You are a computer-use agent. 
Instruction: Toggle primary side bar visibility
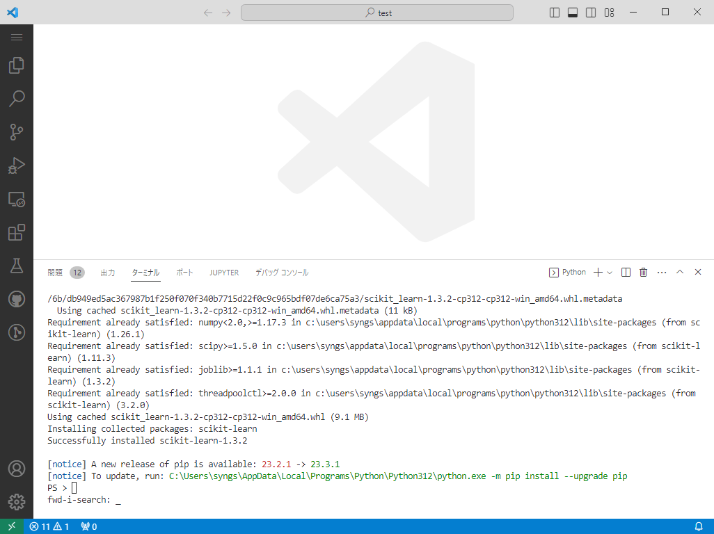(x=555, y=13)
